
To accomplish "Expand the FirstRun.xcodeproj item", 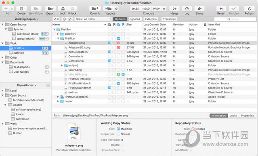I will point(58,97).
